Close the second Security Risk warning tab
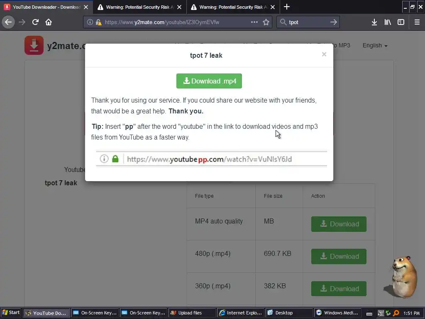Screen dimensions: 425x319 click(x=179, y=7)
